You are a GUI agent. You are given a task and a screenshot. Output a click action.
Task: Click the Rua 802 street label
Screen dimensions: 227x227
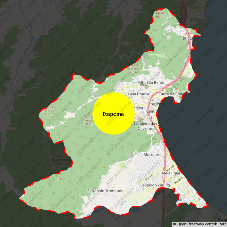tap(144, 86)
